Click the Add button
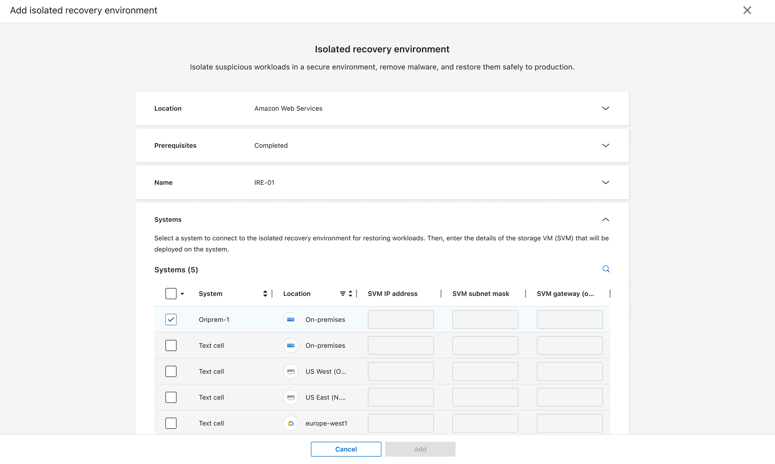 point(420,449)
